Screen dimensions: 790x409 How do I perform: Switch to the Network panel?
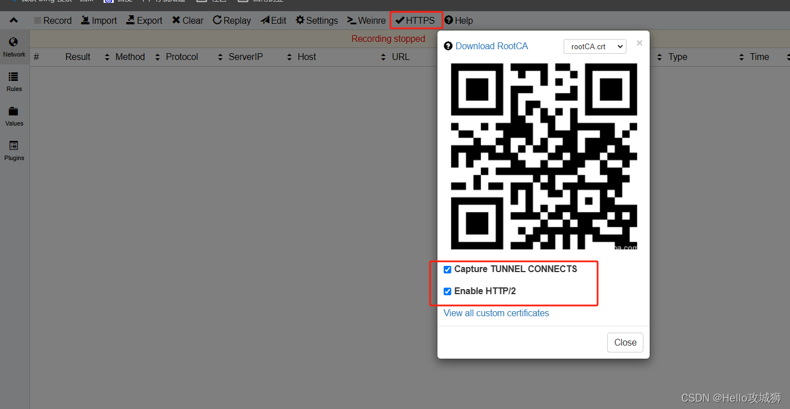[x=14, y=48]
